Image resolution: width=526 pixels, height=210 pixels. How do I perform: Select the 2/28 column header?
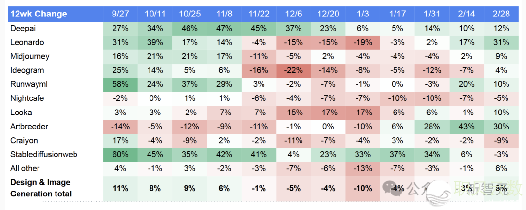501,14
